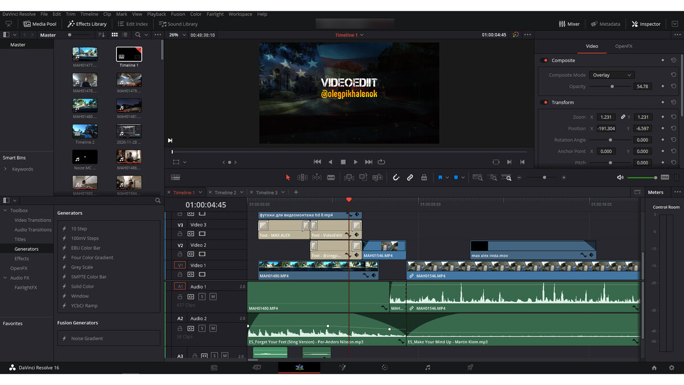Open the Timeline 1 viewer name dropdown
Viewport: 684px width, 385px height.
349,35
